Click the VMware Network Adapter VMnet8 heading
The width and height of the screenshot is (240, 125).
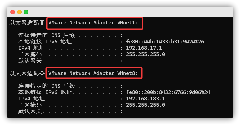93,73
